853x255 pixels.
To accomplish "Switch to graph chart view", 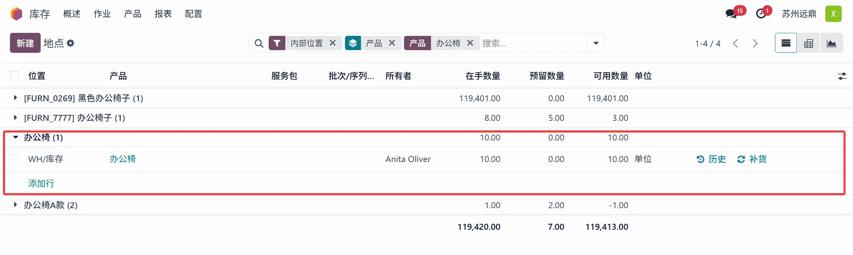I will click(831, 43).
